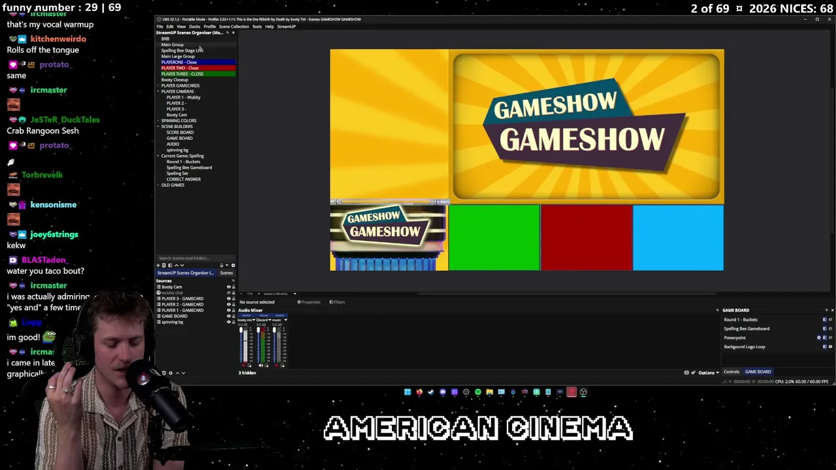Open source Filters button
Screen dimensions: 836x470
coord(337,302)
